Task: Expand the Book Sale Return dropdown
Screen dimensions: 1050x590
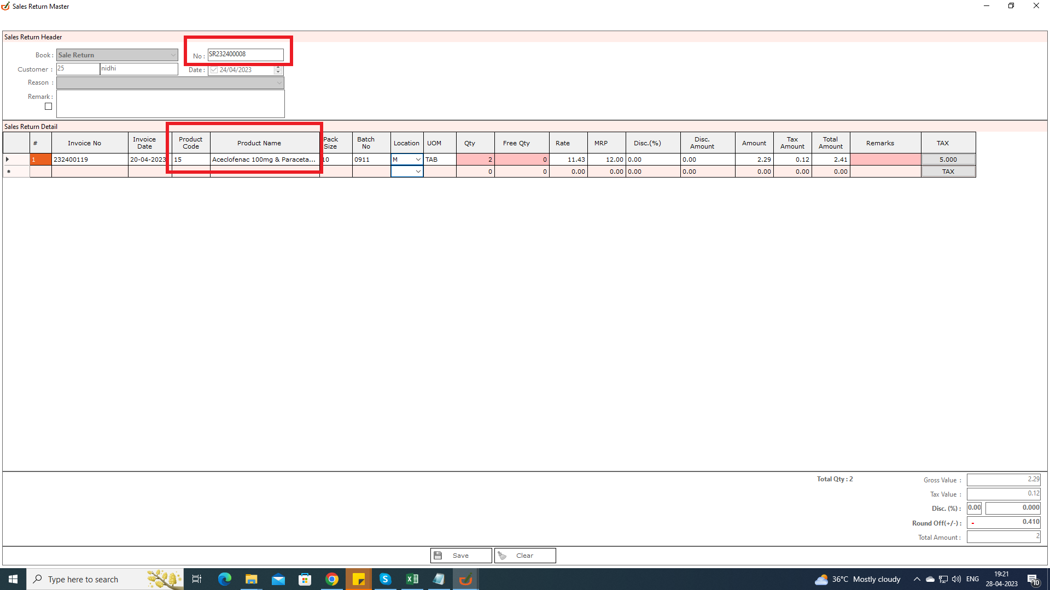Action: pos(173,55)
